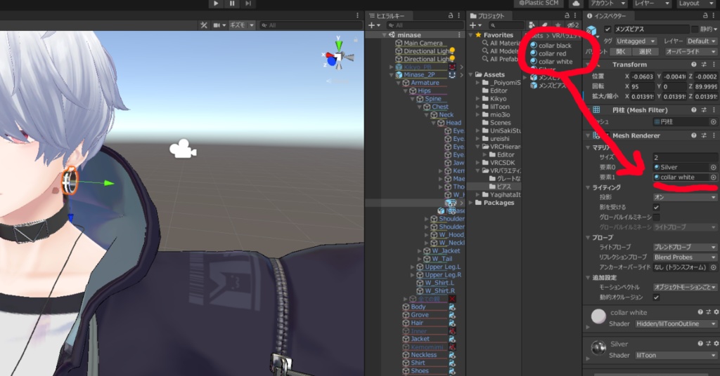This screenshot has width=720, height=376.
Task: Open the アカウント account menu
Action: 608,4
